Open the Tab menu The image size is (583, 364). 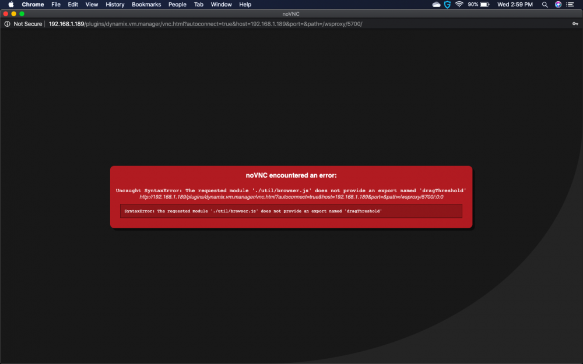(199, 5)
